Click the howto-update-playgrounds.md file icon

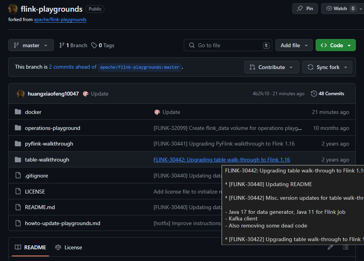coord(18,223)
